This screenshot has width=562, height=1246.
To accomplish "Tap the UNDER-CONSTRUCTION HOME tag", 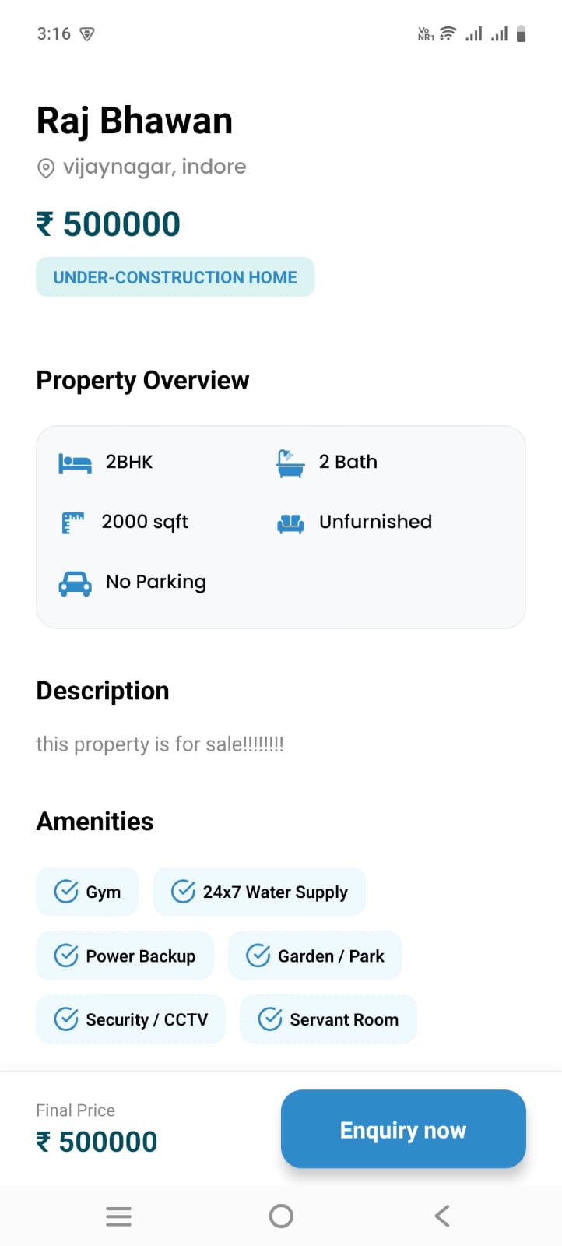I will point(175,277).
